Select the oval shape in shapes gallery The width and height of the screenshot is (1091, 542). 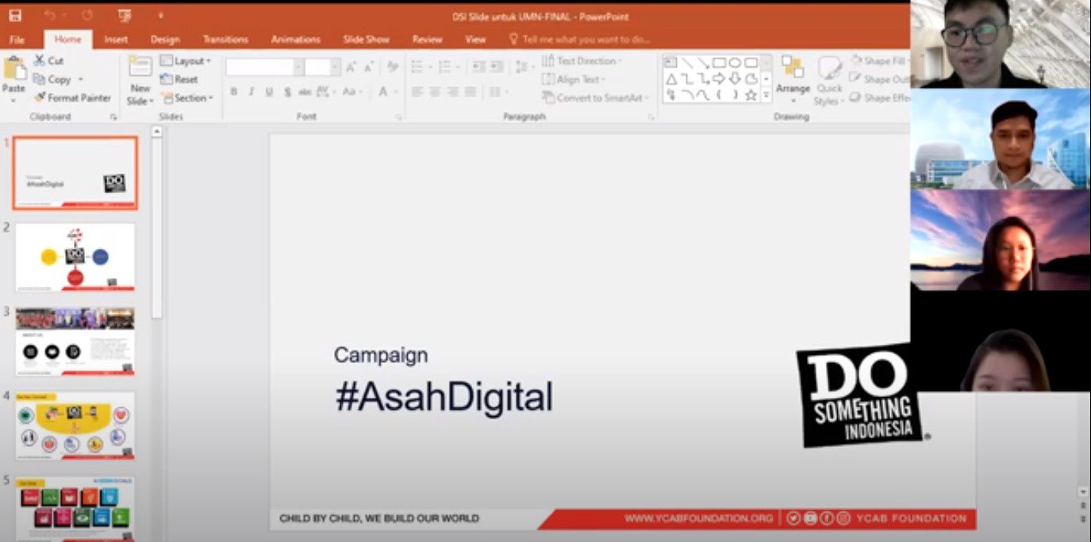tap(735, 62)
